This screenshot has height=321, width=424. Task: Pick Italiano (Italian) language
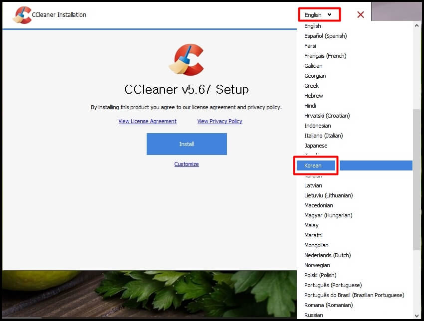click(x=355, y=136)
